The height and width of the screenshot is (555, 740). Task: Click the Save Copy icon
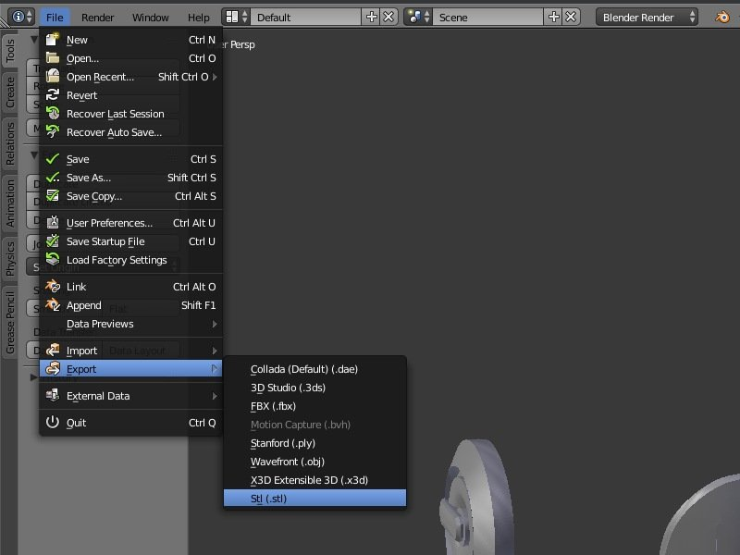53,196
